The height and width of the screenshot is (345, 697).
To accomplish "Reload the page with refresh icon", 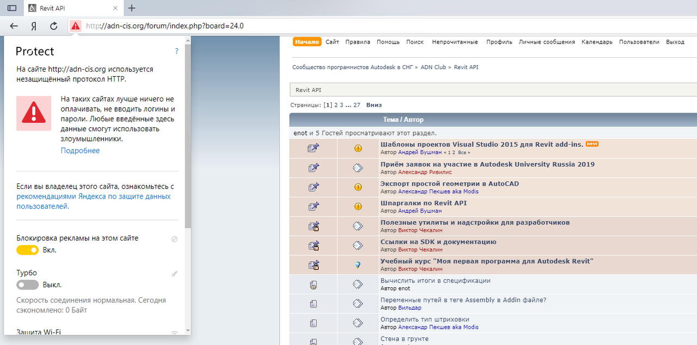I will [53, 26].
